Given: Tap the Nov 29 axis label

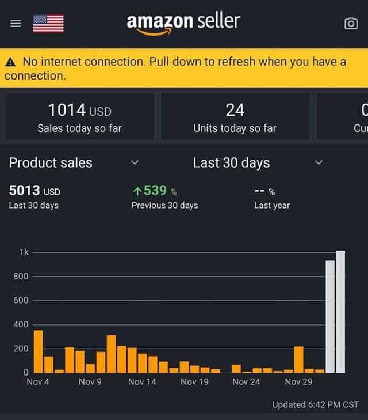Looking at the screenshot, I should 298,382.
